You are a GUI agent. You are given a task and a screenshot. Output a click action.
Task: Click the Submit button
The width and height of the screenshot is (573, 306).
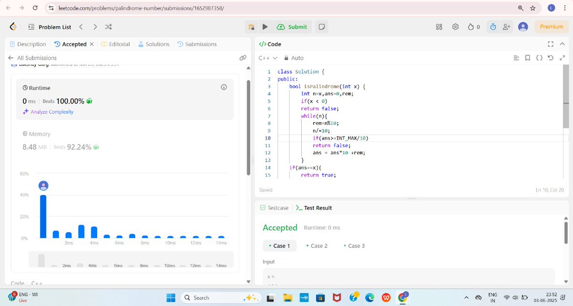click(x=292, y=27)
